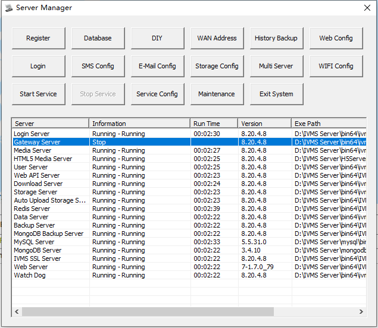Click version 7-1.7.0_79 cell

point(258,267)
